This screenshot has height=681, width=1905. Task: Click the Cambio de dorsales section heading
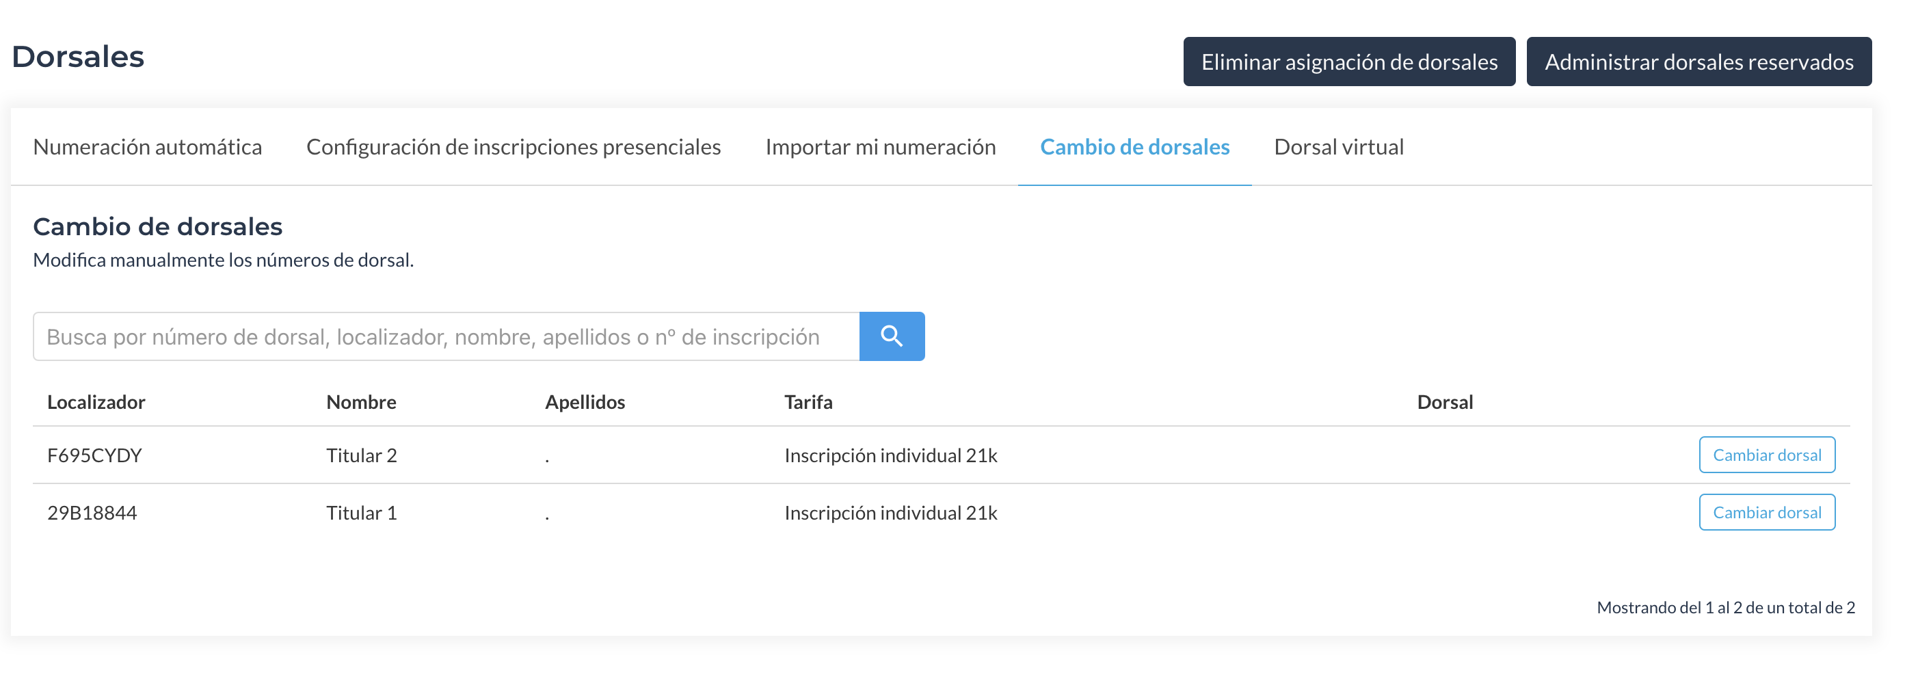point(157,227)
